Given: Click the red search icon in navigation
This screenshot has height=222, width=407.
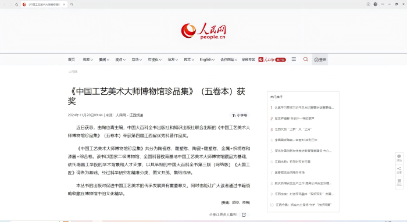Looking at the screenshot, I should (306, 59).
